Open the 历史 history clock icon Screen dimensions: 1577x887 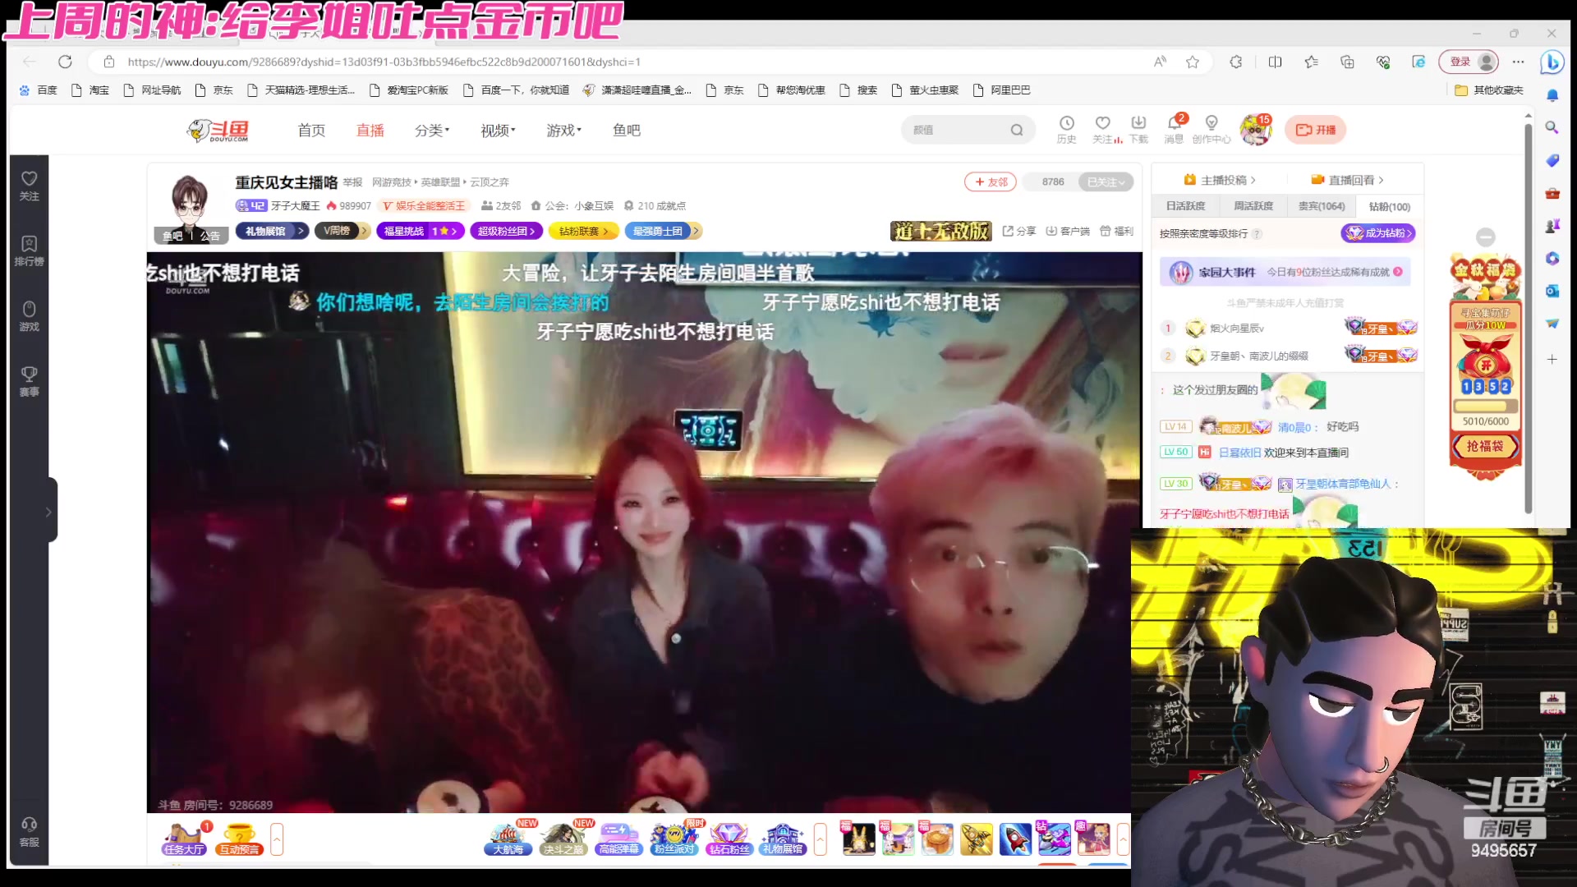1066,124
